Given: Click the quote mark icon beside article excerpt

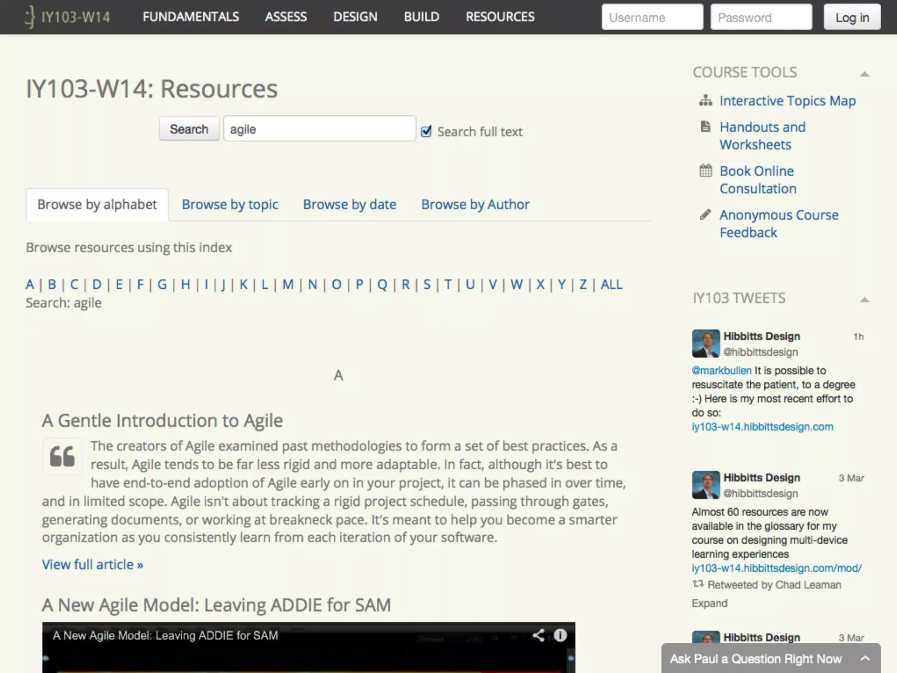Looking at the screenshot, I should [62, 457].
